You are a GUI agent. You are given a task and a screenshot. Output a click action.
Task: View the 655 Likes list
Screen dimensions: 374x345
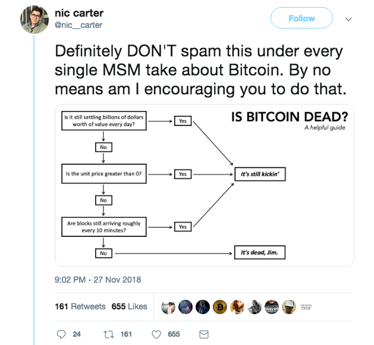(x=129, y=306)
